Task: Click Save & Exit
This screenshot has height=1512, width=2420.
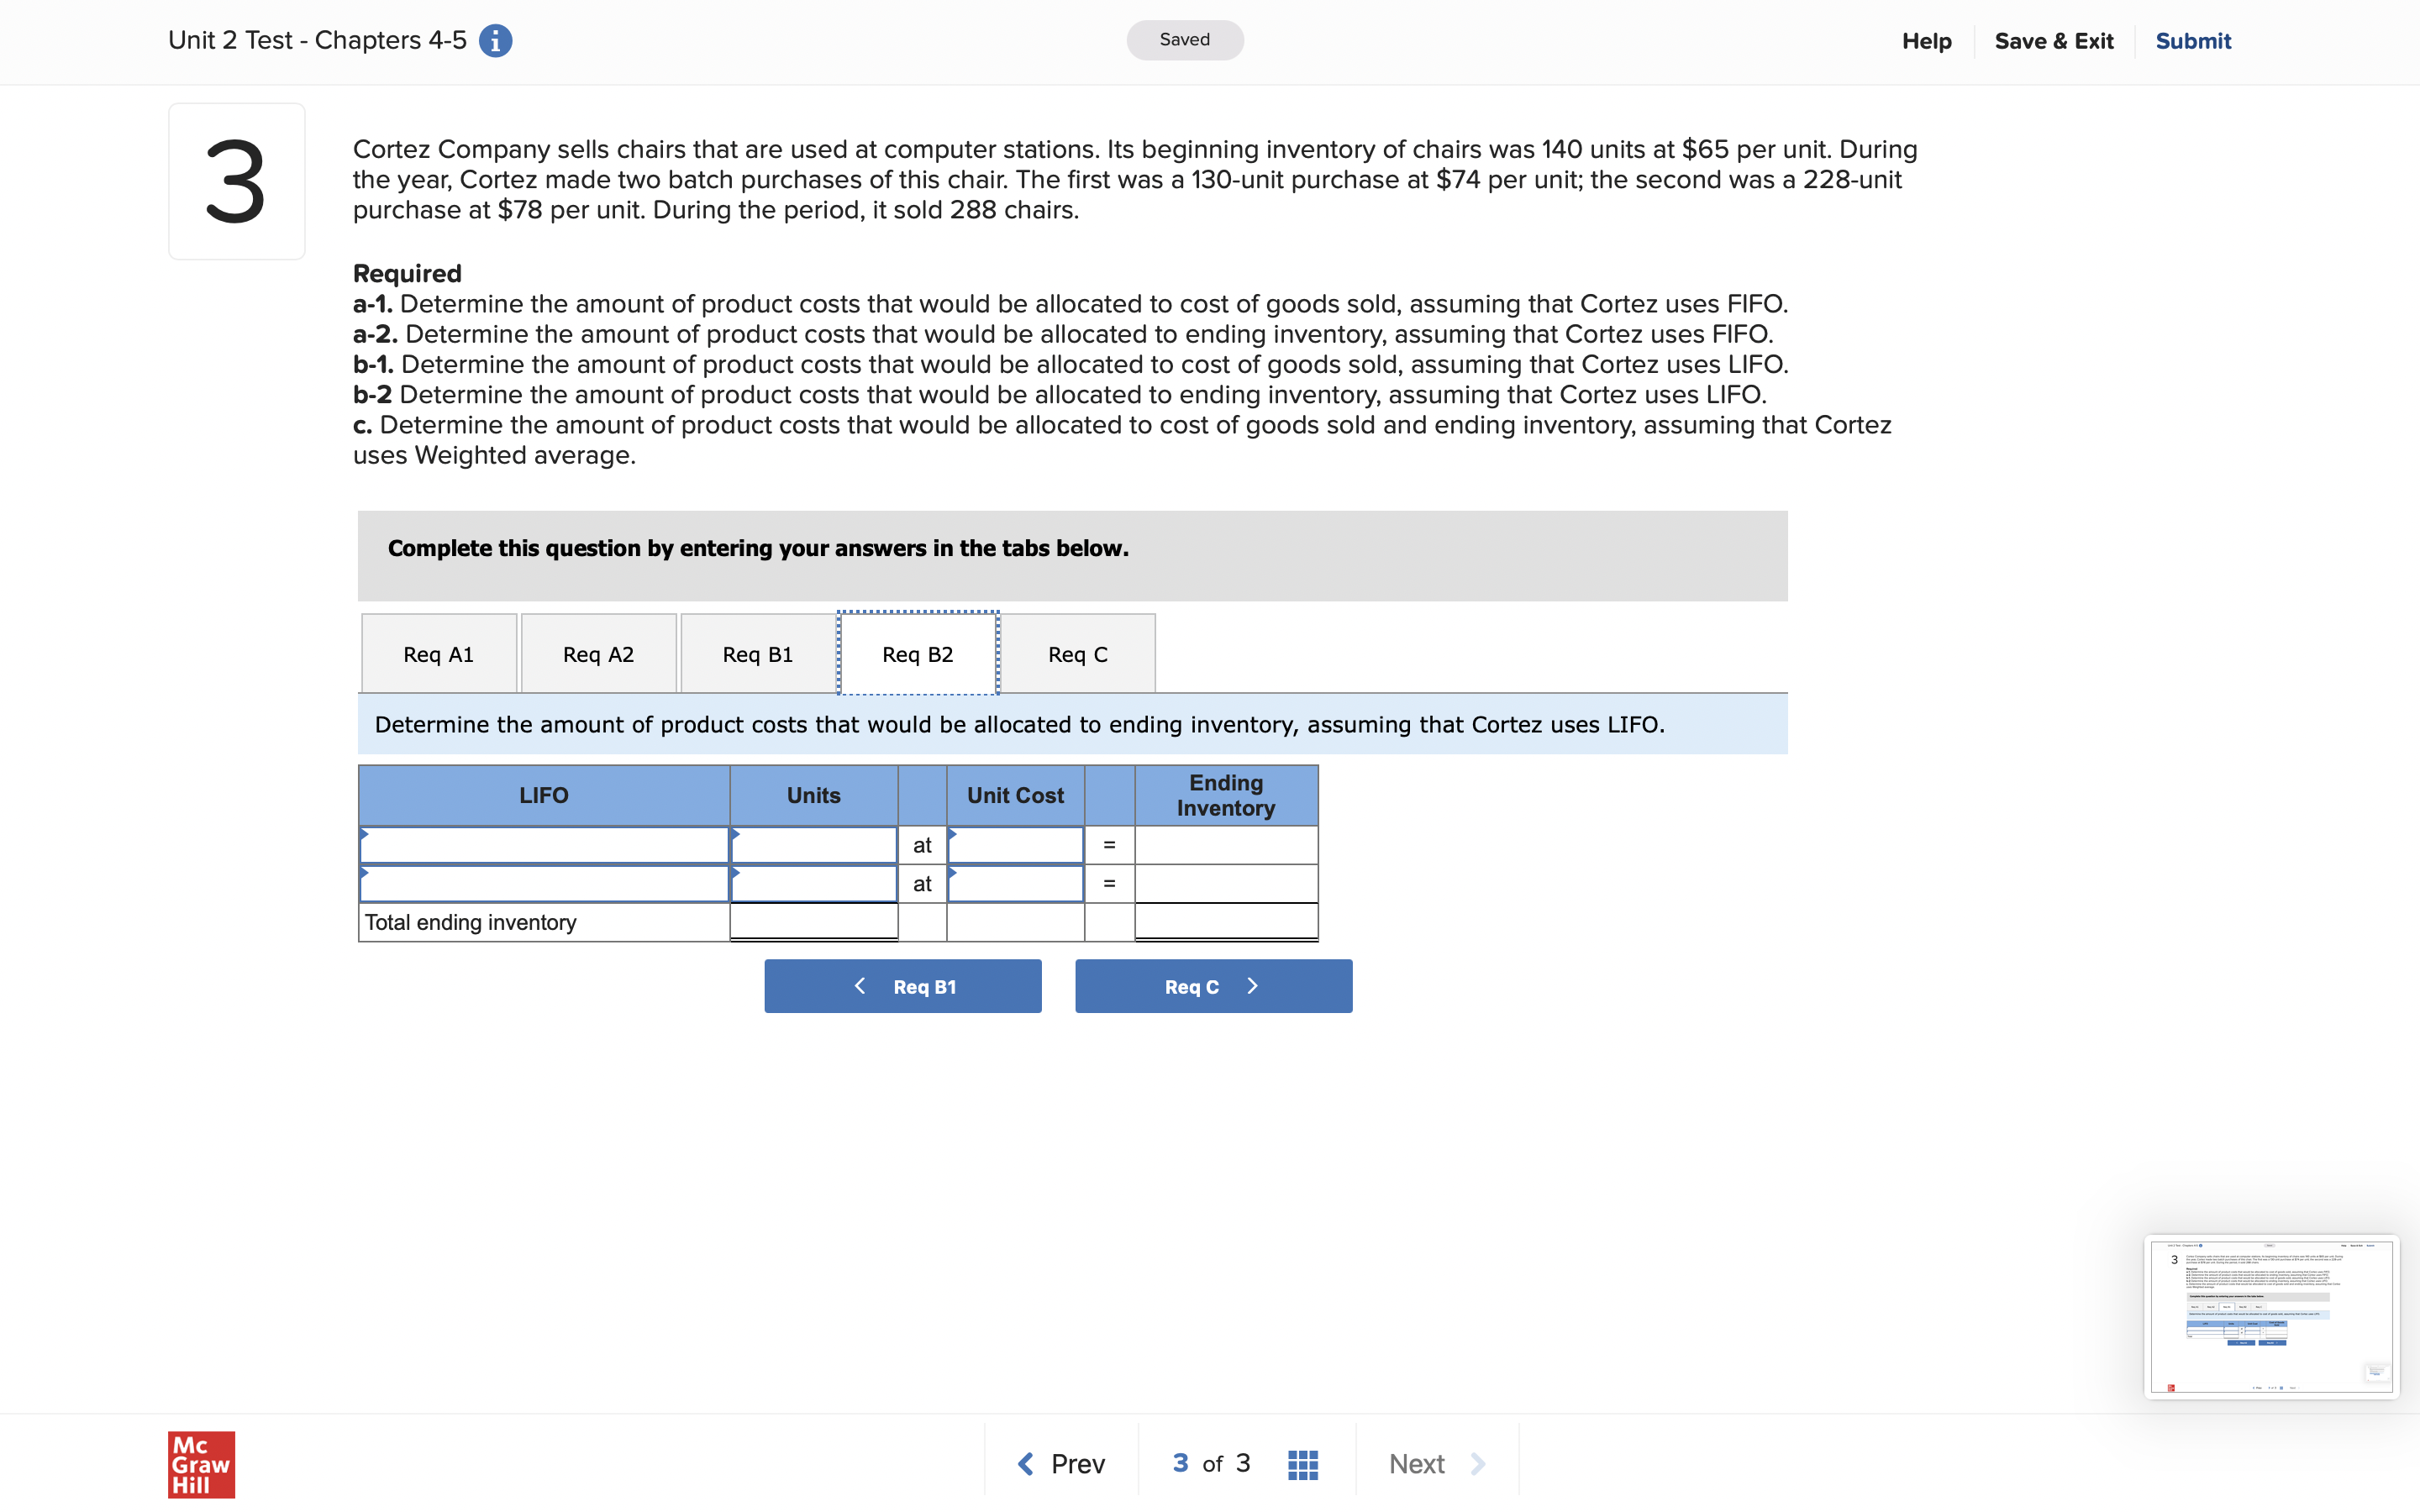Action: click(2053, 41)
